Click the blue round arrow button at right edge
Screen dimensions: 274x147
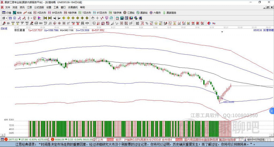coord(272,111)
